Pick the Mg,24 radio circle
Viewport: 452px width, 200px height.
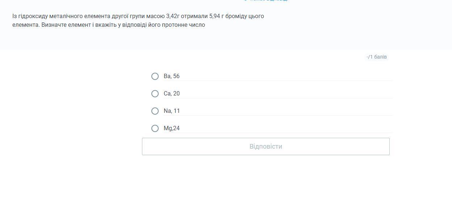click(155, 128)
